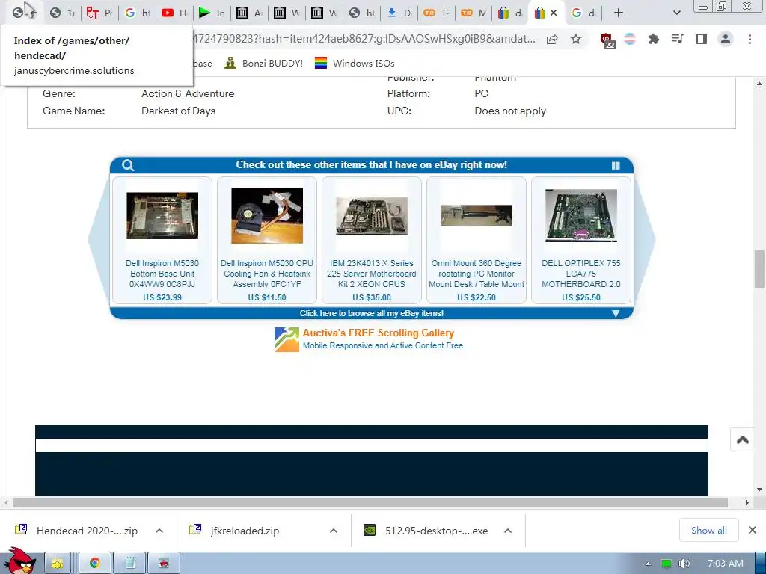
Task: Share this page from address bar
Action: 552,40
